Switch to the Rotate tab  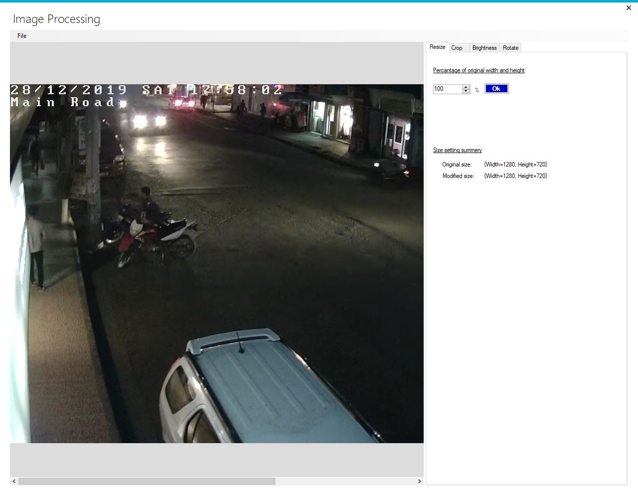pyautogui.click(x=510, y=48)
